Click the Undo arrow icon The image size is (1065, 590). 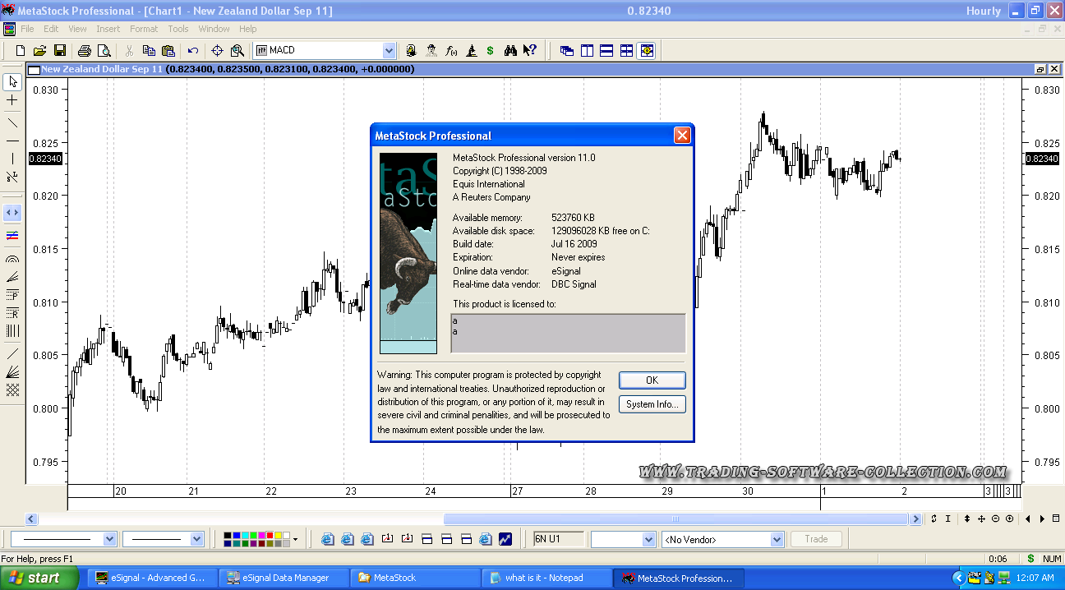pos(193,50)
